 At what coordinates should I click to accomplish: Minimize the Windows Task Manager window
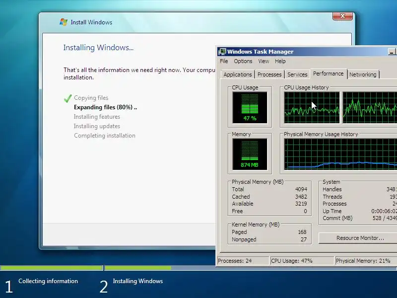point(392,52)
